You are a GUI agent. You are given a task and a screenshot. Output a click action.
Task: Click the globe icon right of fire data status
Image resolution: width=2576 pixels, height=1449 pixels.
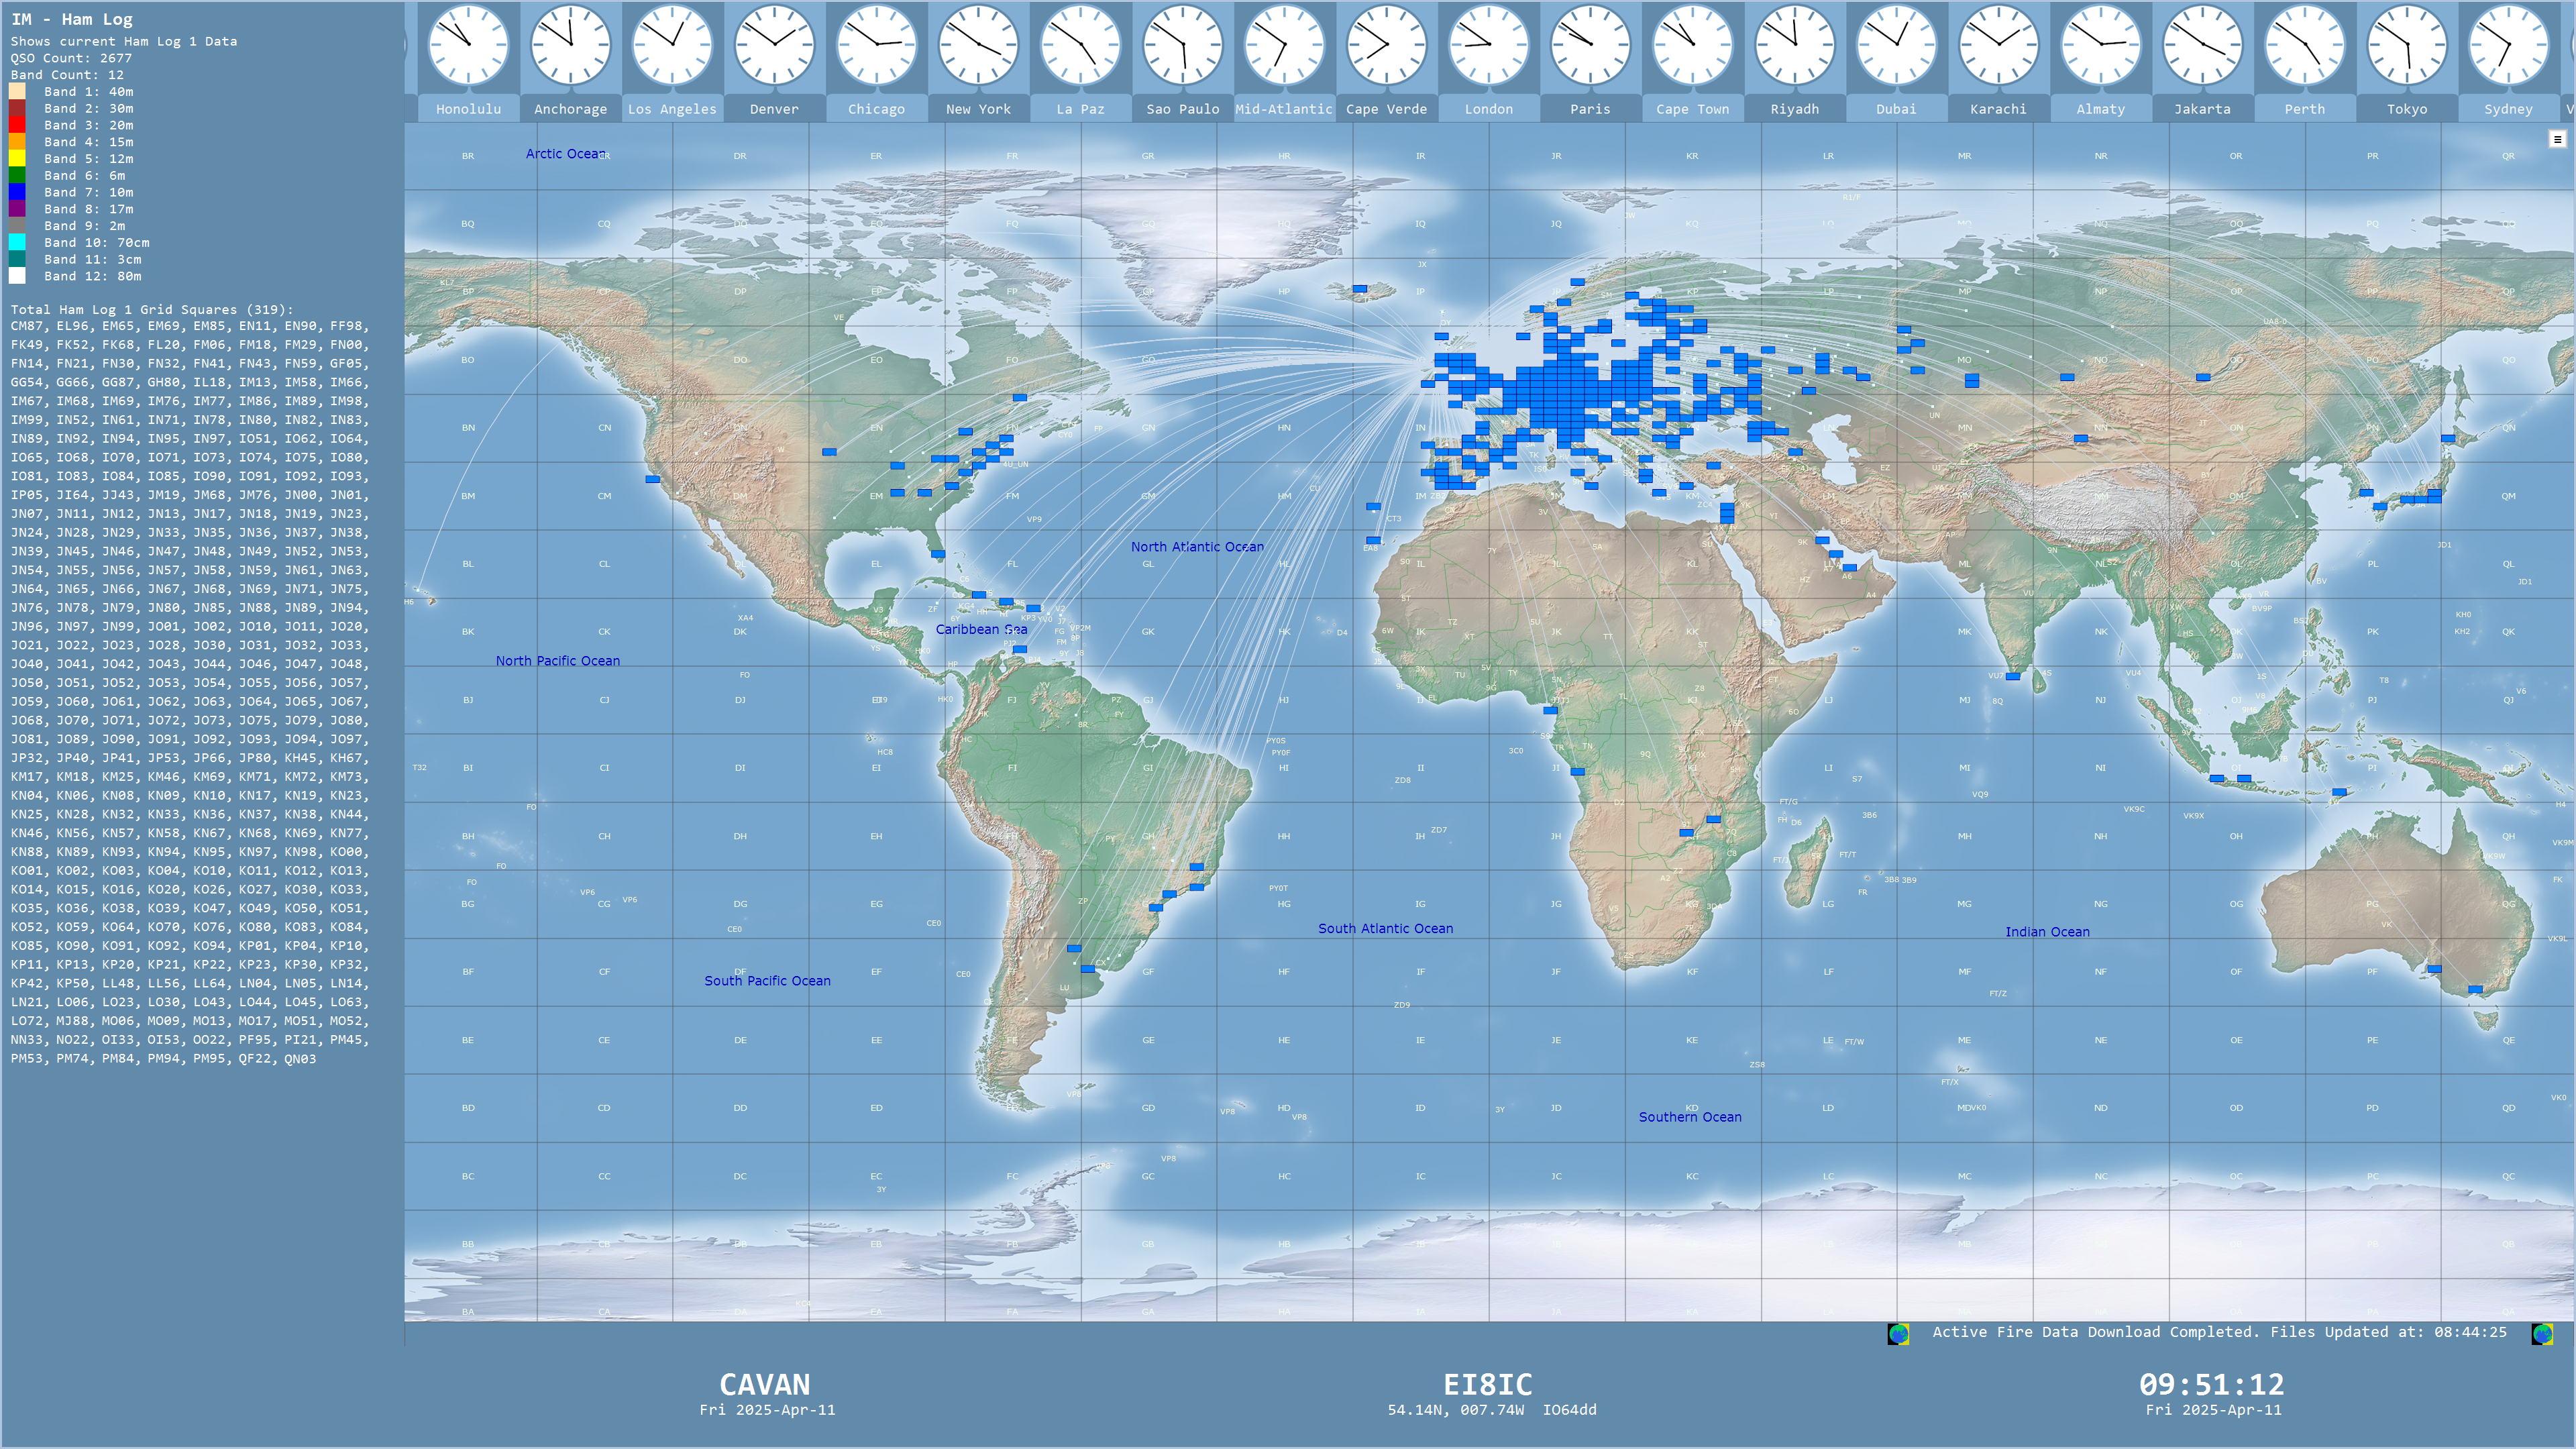2542,1333
